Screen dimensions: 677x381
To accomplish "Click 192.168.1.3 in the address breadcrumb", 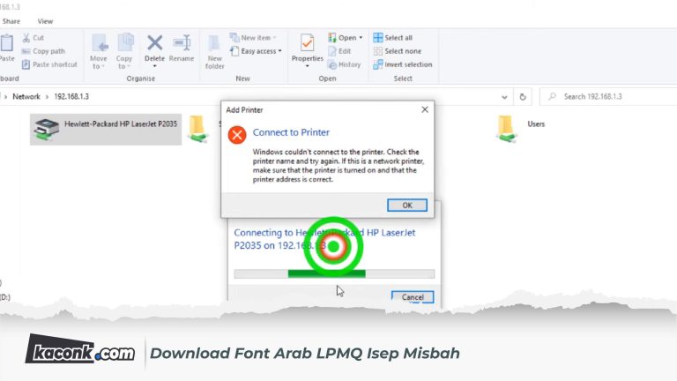I will point(71,96).
